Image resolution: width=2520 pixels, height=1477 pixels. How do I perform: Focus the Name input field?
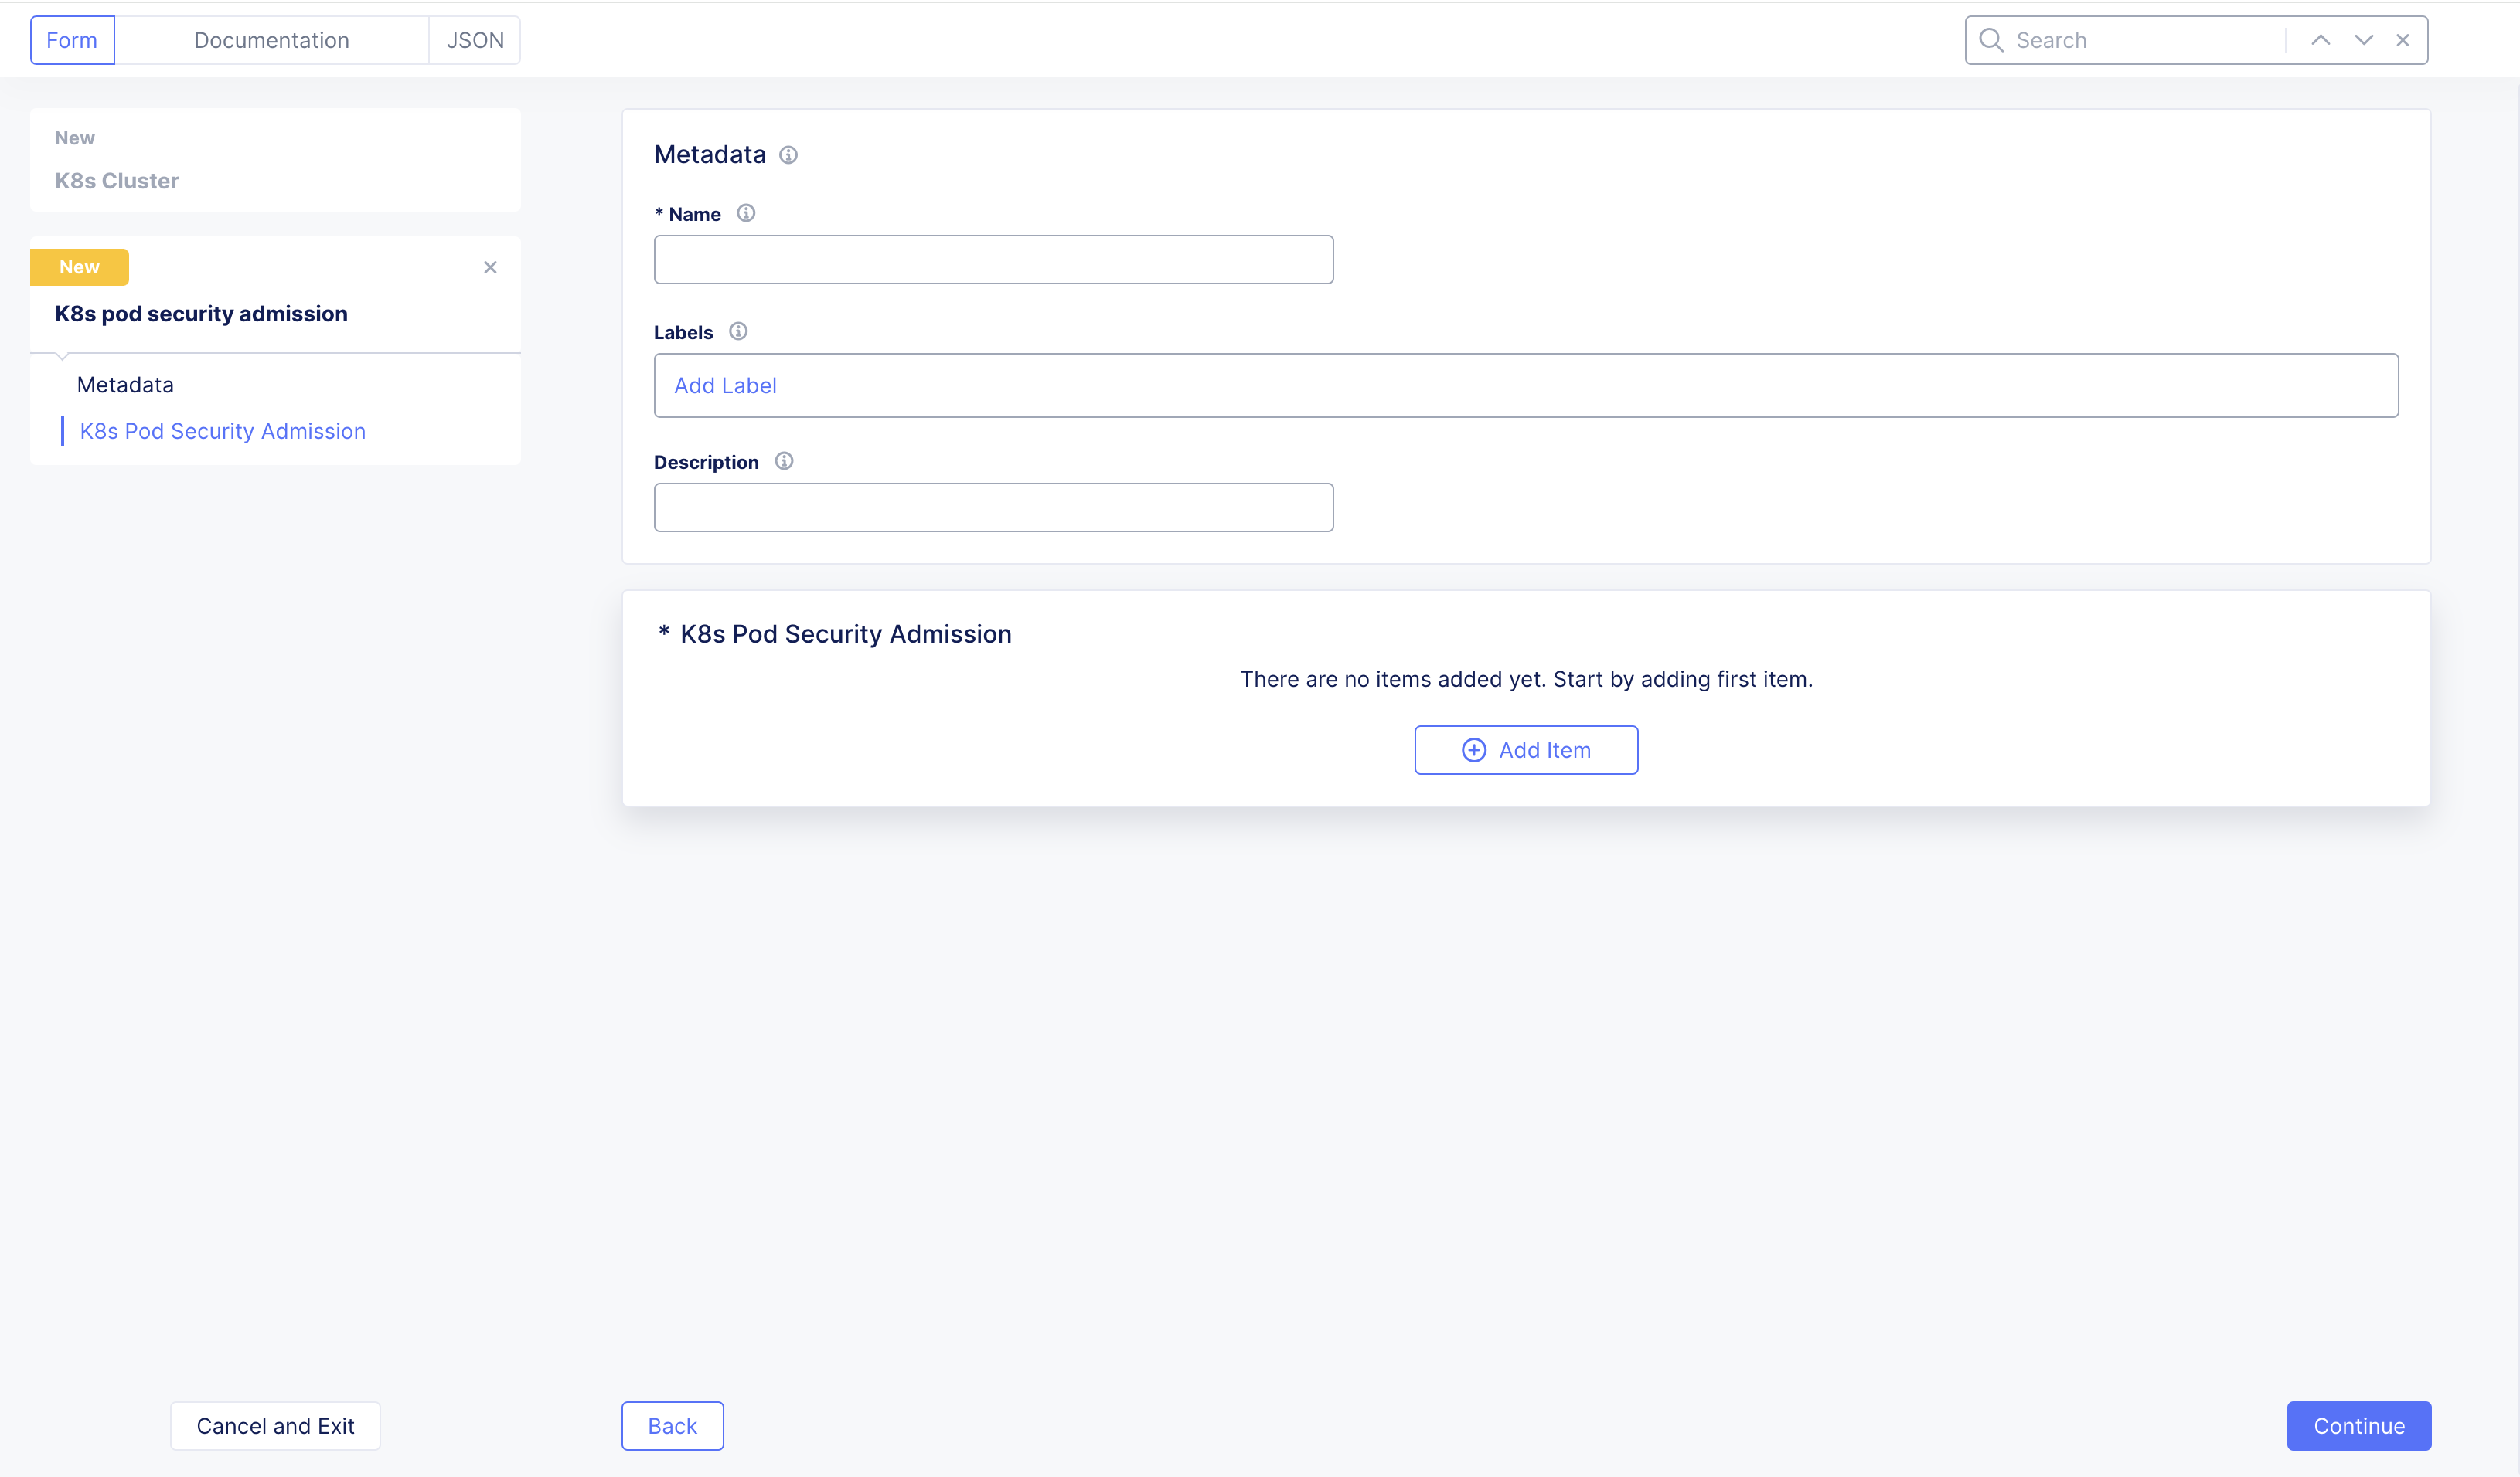993,260
